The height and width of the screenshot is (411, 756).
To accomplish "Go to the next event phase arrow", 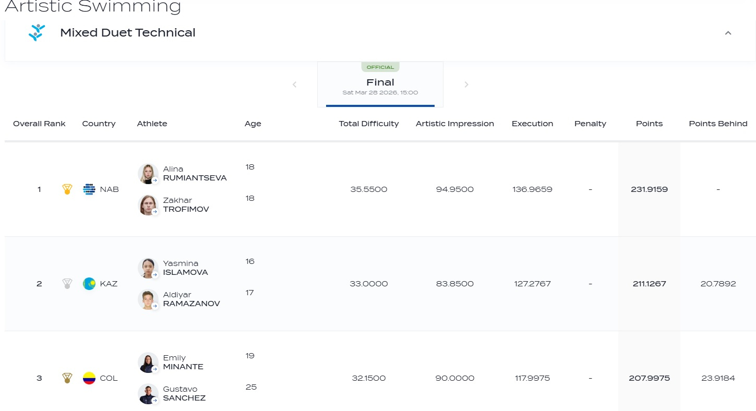I will click(x=466, y=84).
